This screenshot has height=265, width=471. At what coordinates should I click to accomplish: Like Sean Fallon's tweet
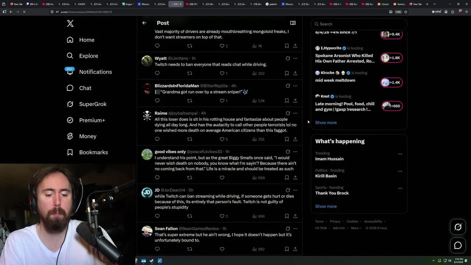(222, 249)
